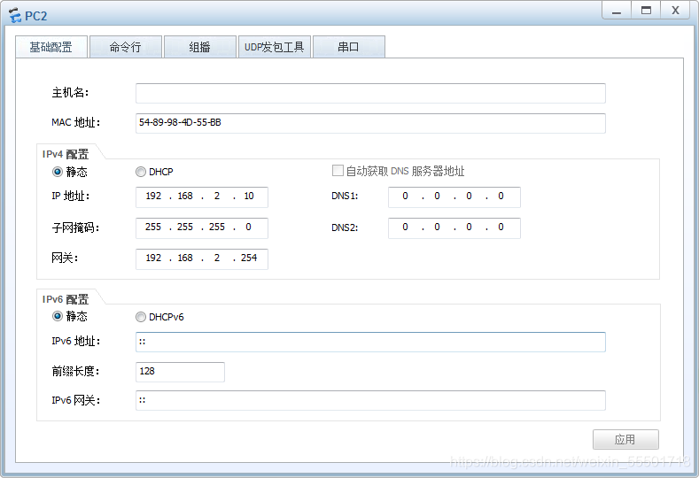Viewport: 699px width, 478px height.
Task: Minimize the PC2 window
Action: click(x=617, y=11)
